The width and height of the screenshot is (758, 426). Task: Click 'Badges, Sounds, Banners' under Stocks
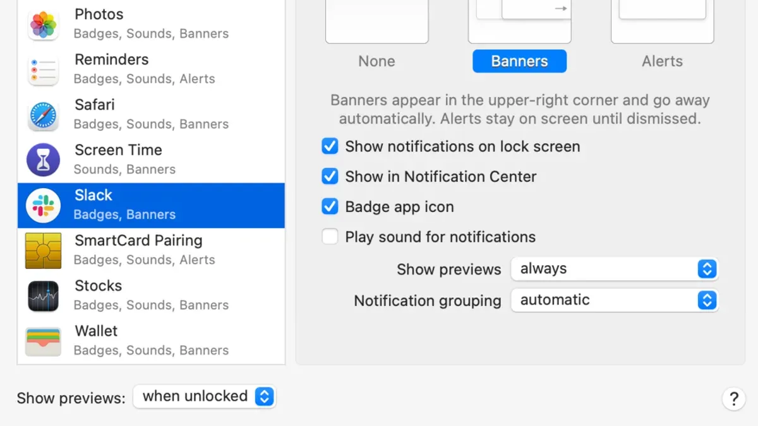[x=151, y=305]
